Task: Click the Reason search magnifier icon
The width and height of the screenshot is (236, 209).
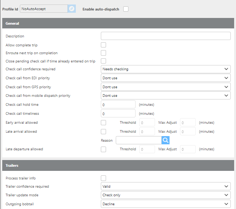Action: (x=166, y=140)
